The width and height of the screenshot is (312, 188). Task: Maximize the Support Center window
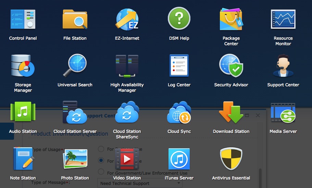[247, 115]
